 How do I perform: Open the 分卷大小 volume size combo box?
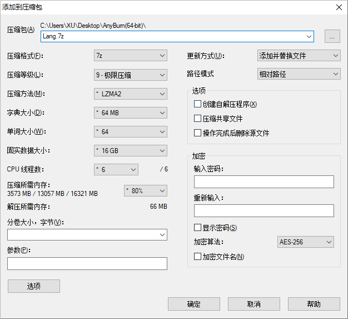click(x=87, y=235)
